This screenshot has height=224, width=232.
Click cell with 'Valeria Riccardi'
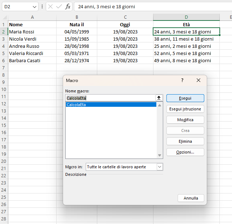click(x=32, y=54)
